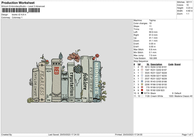Viewport: 194px width, 137px height.
Task: Click the description text 'R188 G180 B130'
Action: click(x=159, y=85)
